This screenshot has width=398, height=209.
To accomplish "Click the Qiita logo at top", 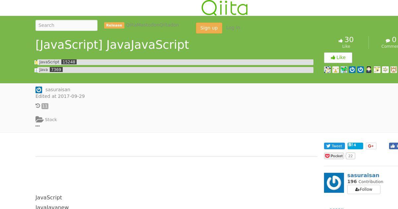I will (x=225, y=8).
